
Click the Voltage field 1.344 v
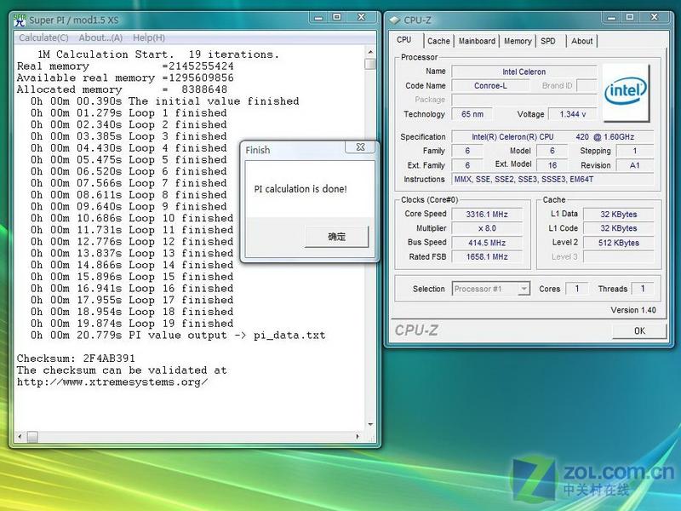coord(572,114)
